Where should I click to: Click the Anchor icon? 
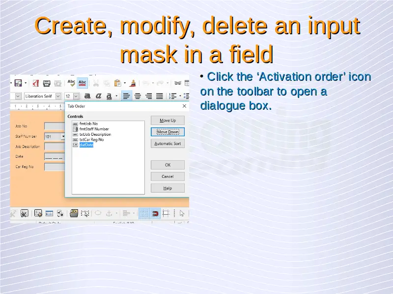click(x=109, y=214)
